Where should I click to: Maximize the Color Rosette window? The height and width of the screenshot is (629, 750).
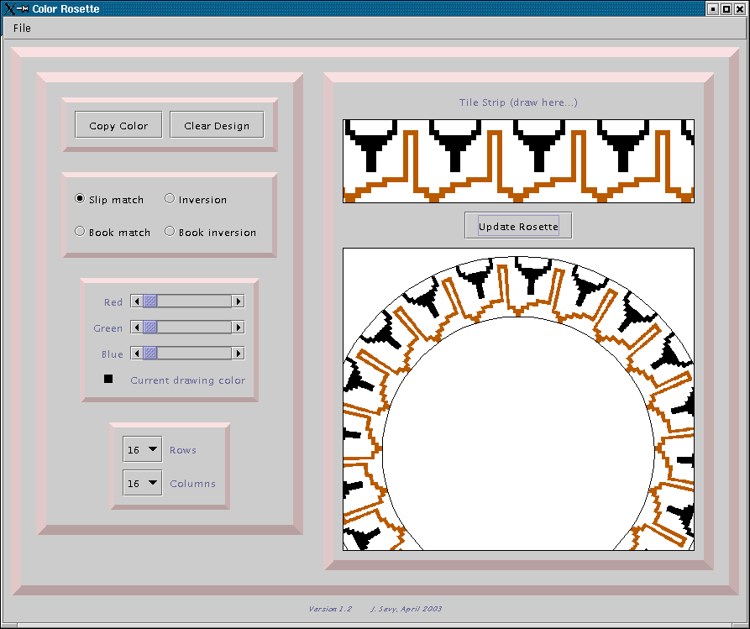(x=726, y=8)
